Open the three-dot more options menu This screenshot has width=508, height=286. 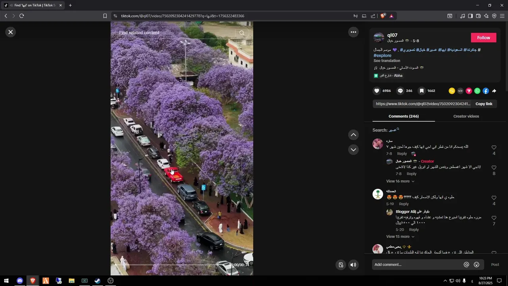[x=353, y=32]
